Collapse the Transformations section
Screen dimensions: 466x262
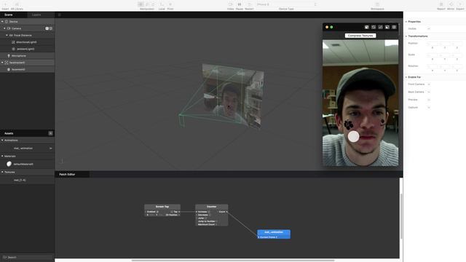click(406, 36)
